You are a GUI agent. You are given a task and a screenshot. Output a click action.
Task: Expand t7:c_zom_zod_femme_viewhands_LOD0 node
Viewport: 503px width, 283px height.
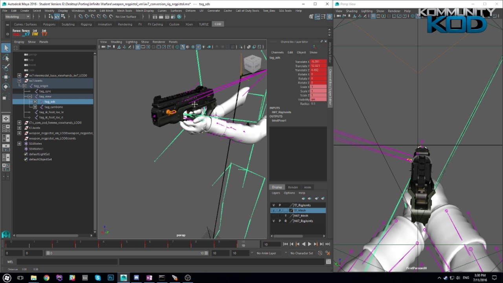click(x=19, y=123)
